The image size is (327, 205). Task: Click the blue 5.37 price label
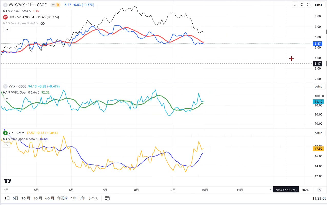tap(318, 44)
